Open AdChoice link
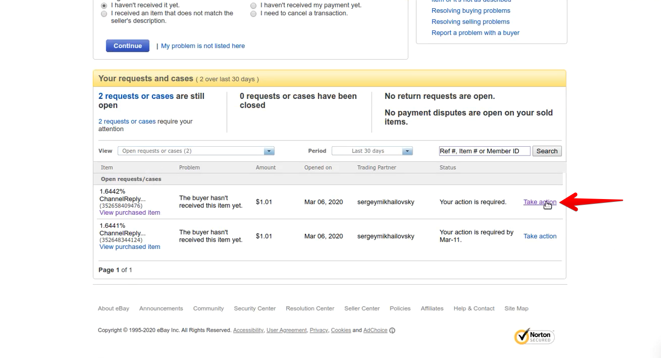The height and width of the screenshot is (358, 661). coord(375,331)
